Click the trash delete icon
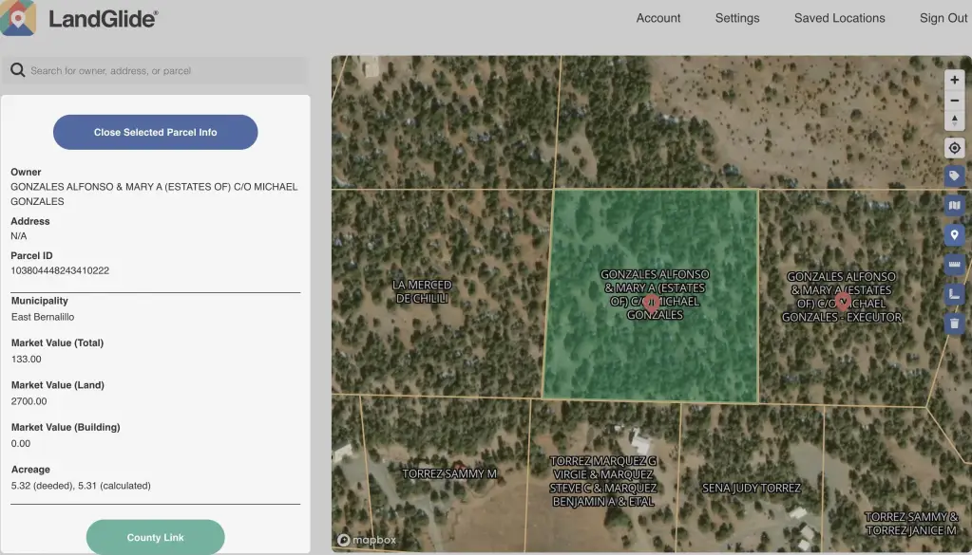The height and width of the screenshot is (555, 972). [955, 324]
